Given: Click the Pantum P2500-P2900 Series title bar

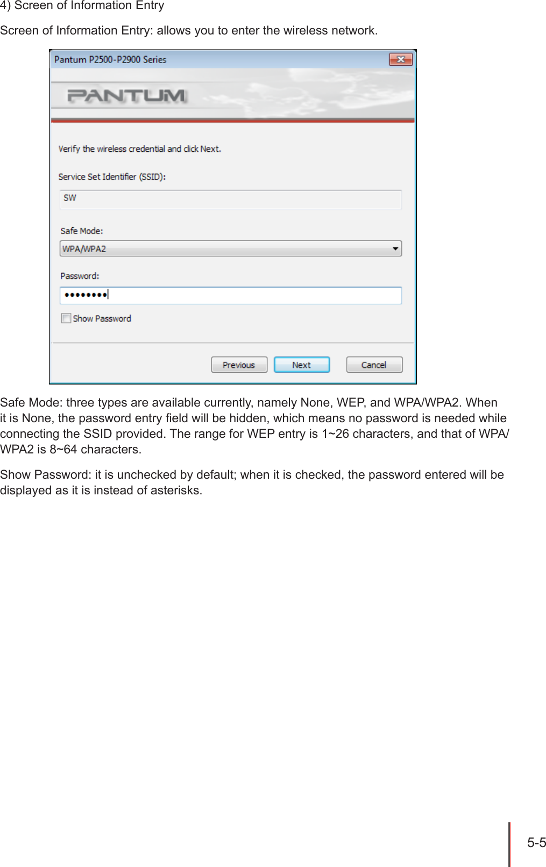Looking at the screenshot, I should (x=221, y=59).
